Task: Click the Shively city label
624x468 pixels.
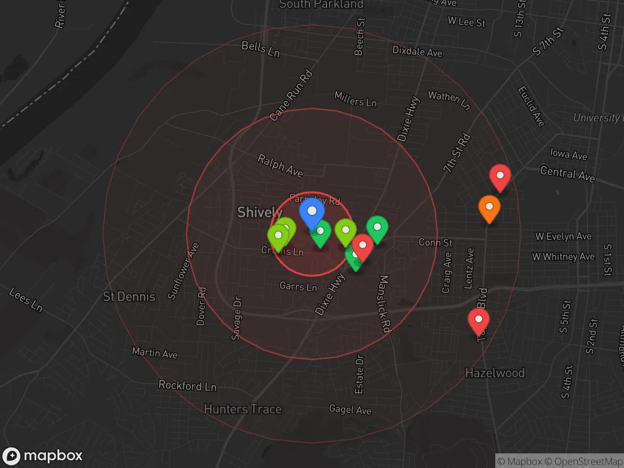Action: tap(259, 213)
